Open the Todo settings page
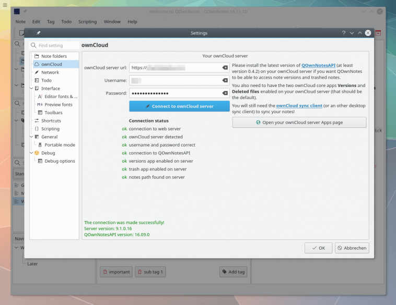 [x=46, y=80]
